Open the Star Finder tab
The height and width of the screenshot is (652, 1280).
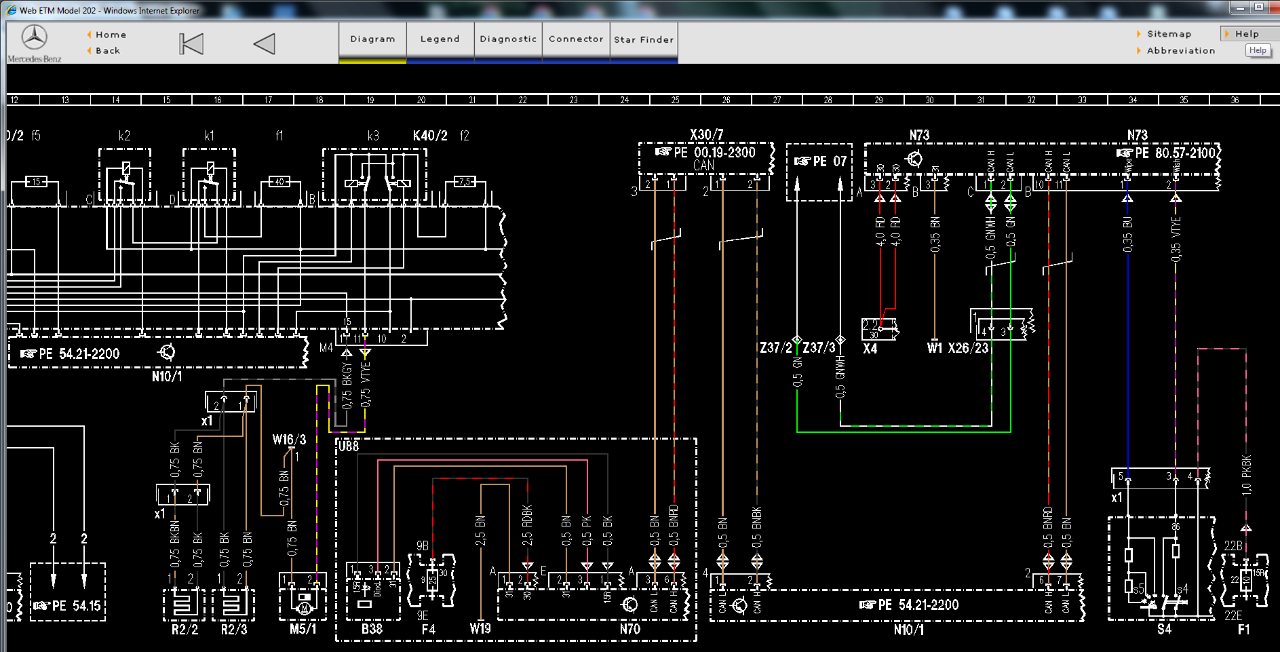[x=644, y=40]
